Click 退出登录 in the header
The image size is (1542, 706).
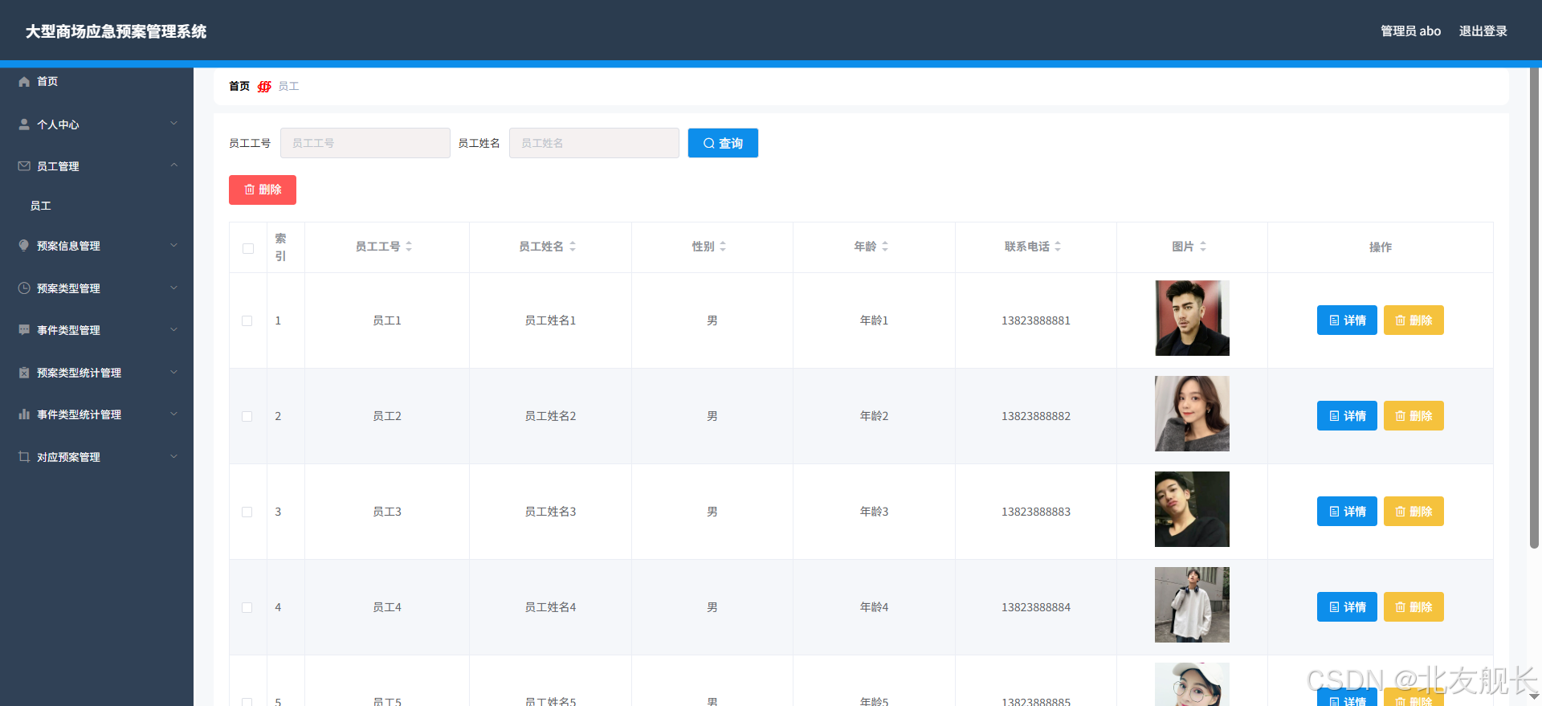click(1483, 31)
